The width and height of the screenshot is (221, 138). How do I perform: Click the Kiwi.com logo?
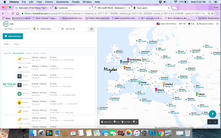click(8, 24)
